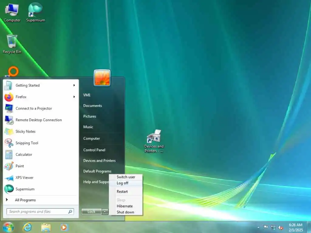Open Internet Explorer from taskbar

27,227
